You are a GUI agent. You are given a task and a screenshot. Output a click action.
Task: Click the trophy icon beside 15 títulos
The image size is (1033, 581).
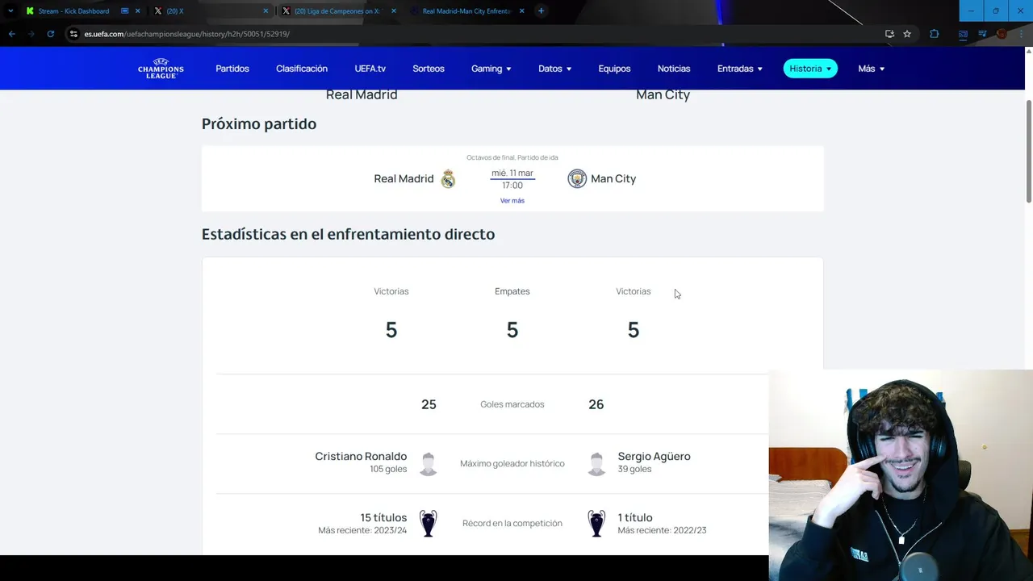(429, 524)
